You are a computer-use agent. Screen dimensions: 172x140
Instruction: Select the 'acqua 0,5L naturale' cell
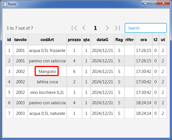pyautogui.click(x=47, y=113)
